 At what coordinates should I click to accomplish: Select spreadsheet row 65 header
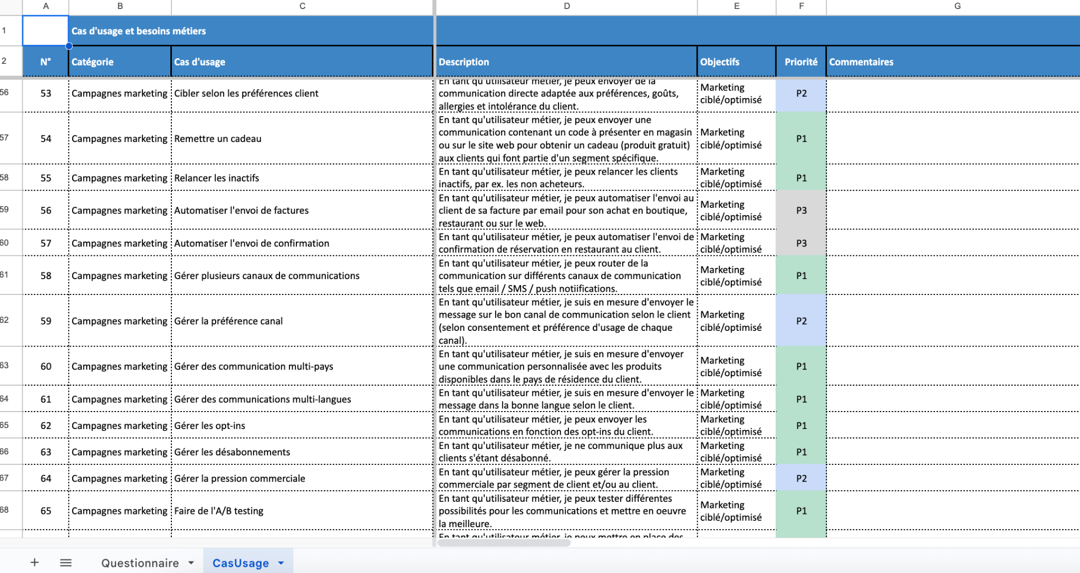tap(11, 425)
